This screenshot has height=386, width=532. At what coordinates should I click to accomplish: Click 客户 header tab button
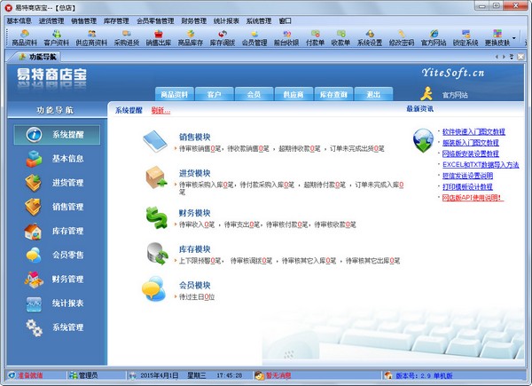click(214, 94)
